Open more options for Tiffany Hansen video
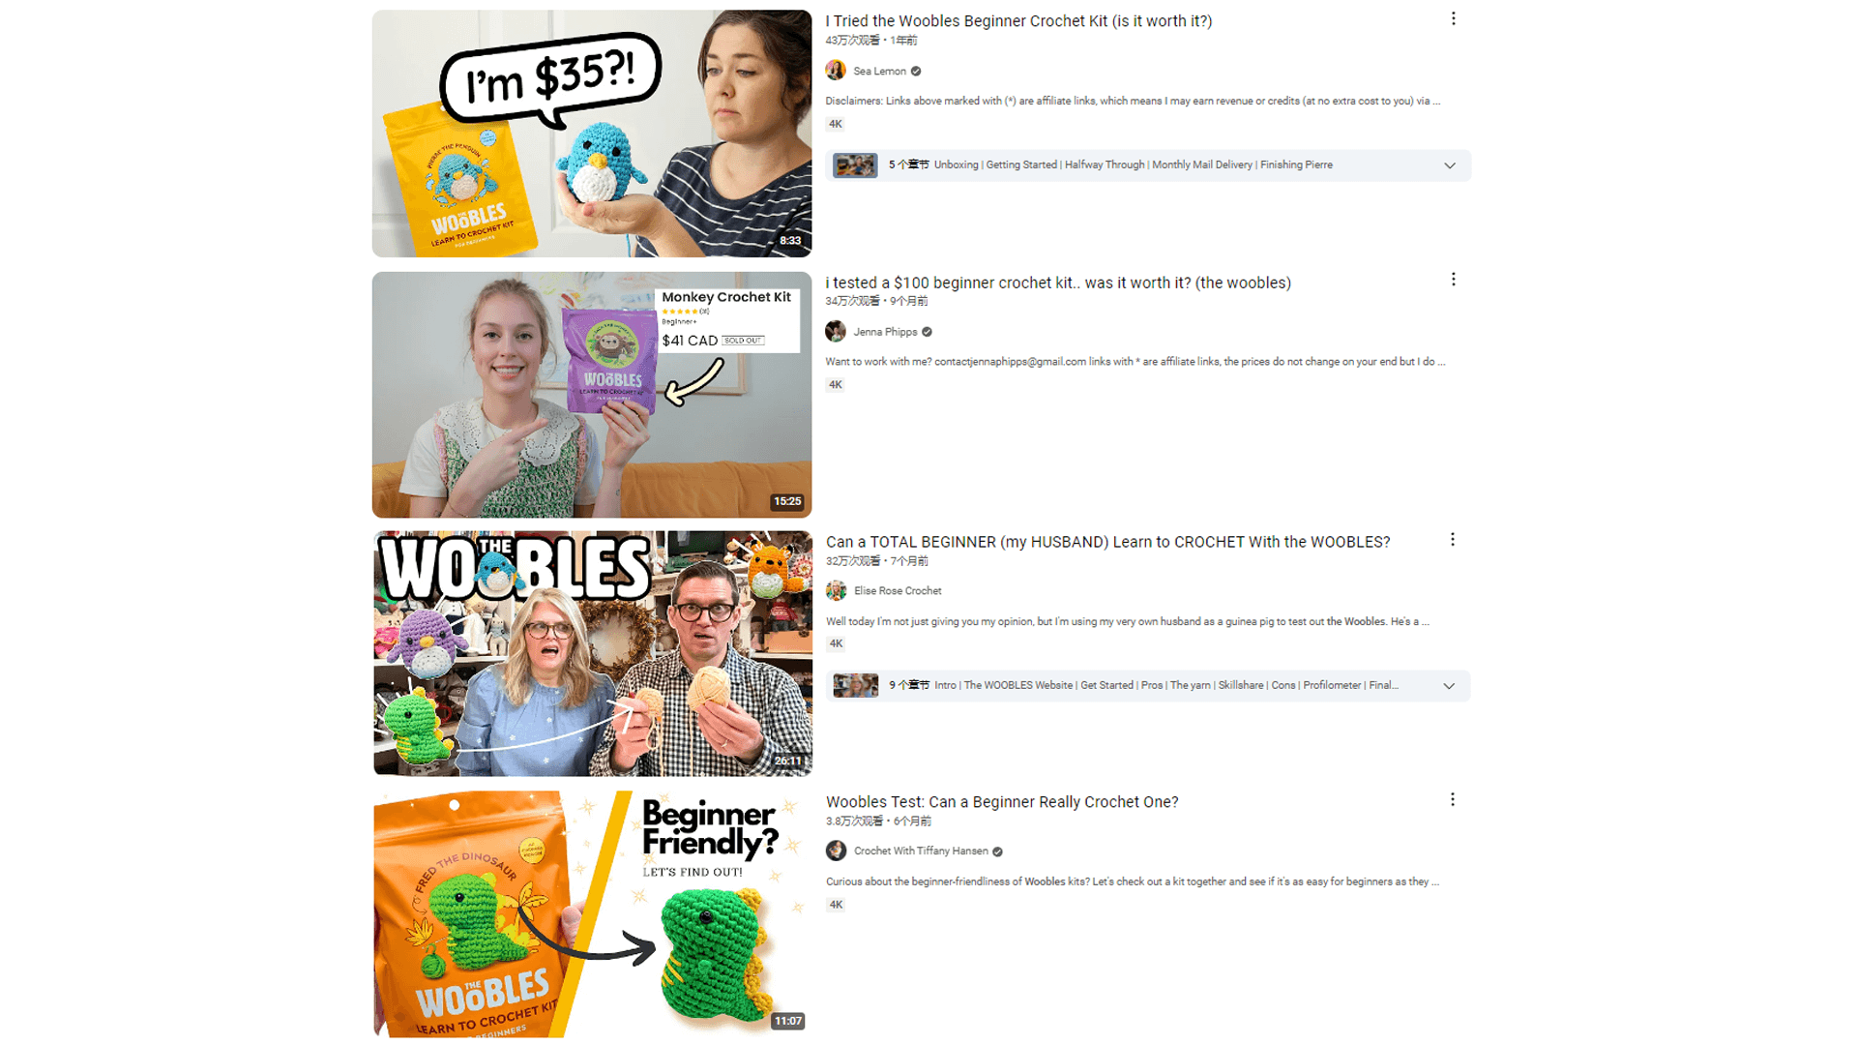Image resolution: width=1857 pixels, height=1045 pixels. pos(1452,800)
